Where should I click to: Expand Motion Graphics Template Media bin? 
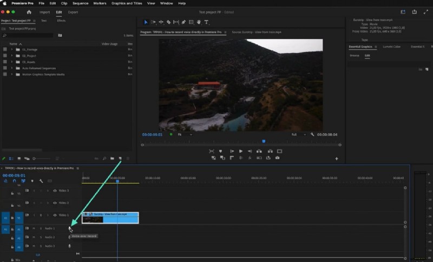[x=11, y=74]
